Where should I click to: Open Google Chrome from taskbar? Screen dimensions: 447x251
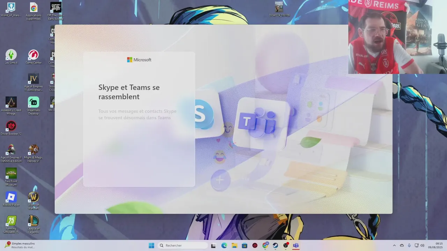265,245
